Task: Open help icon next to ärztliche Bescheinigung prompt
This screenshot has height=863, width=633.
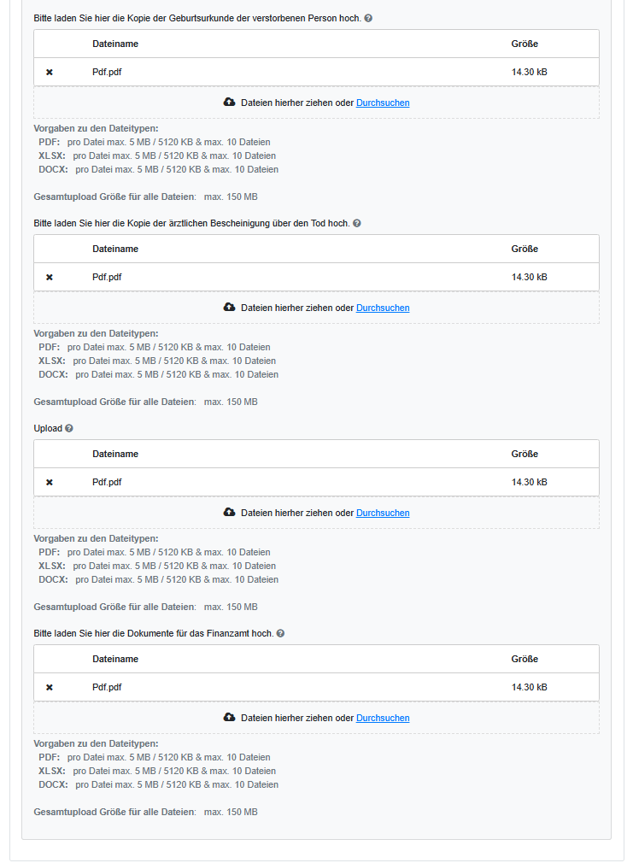Action: (357, 223)
